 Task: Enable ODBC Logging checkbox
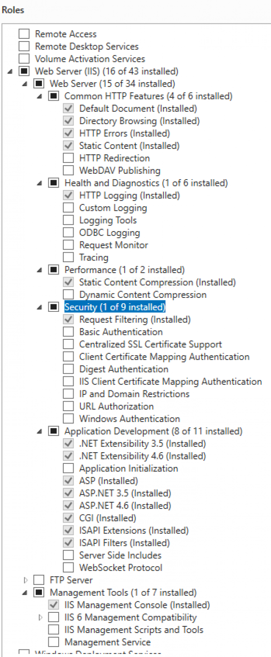click(68, 232)
